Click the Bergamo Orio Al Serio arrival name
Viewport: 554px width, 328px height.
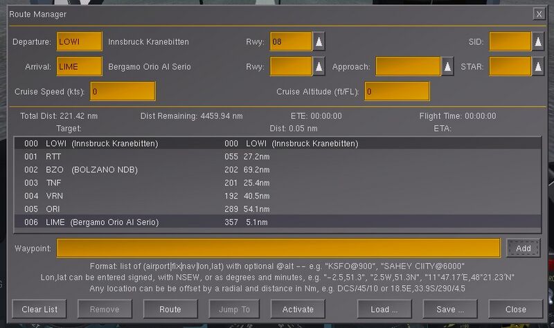point(150,66)
